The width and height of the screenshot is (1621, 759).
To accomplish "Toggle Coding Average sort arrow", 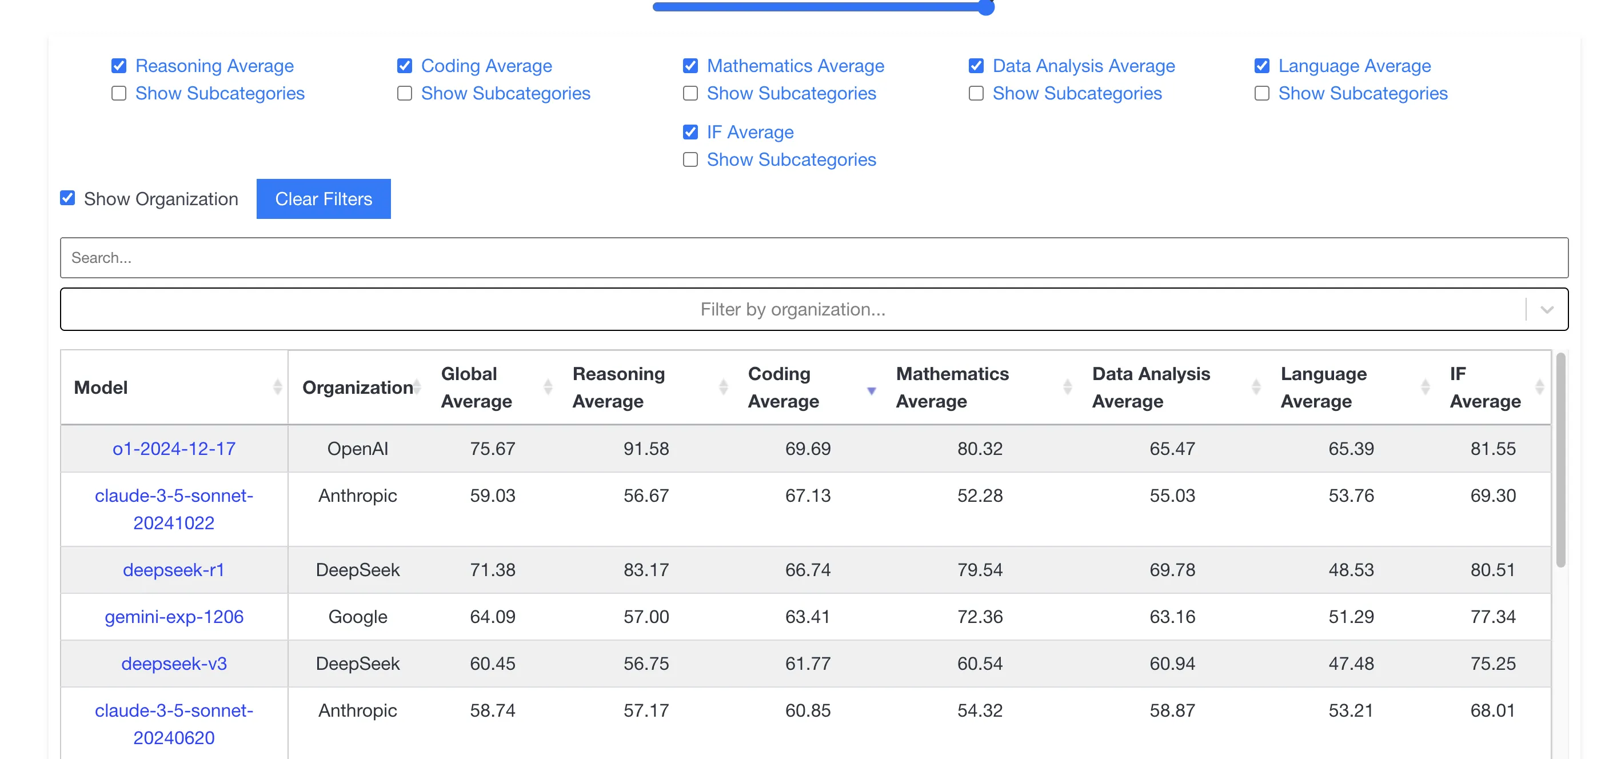I will coord(872,390).
